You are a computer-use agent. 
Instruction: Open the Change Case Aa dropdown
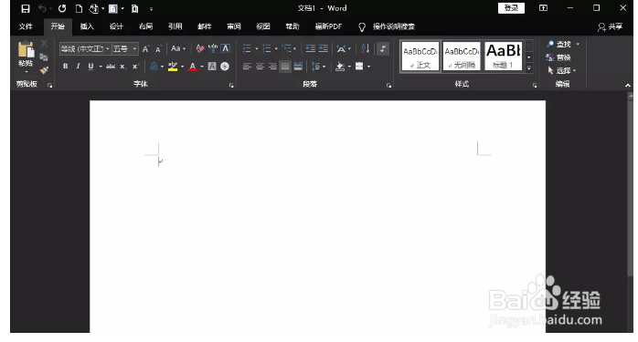[x=178, y=48]
